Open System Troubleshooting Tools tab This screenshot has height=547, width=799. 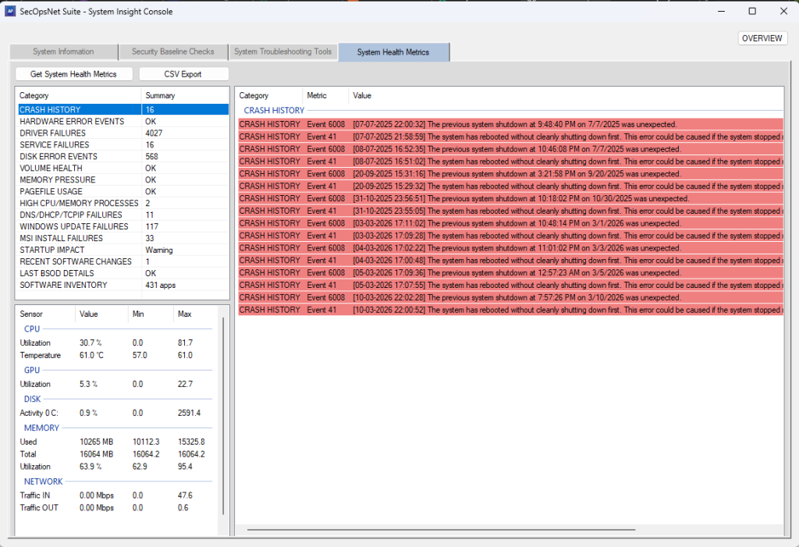coord(282,52)
